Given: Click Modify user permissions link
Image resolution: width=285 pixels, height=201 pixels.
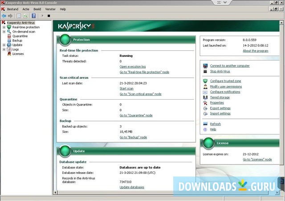Looking at the screenshot, I should click(226, 87).
